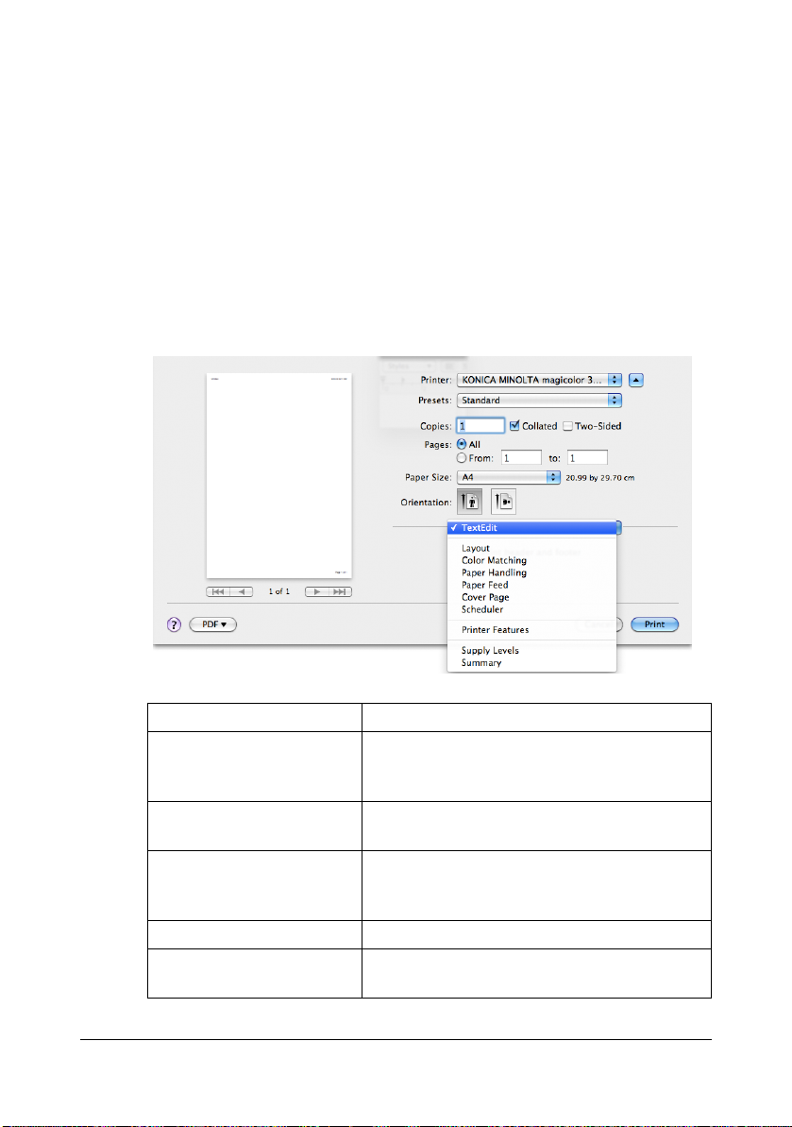The image size is (792, 1127).
Task: Select the From page range radio button
Action: (x=463, y=457)
